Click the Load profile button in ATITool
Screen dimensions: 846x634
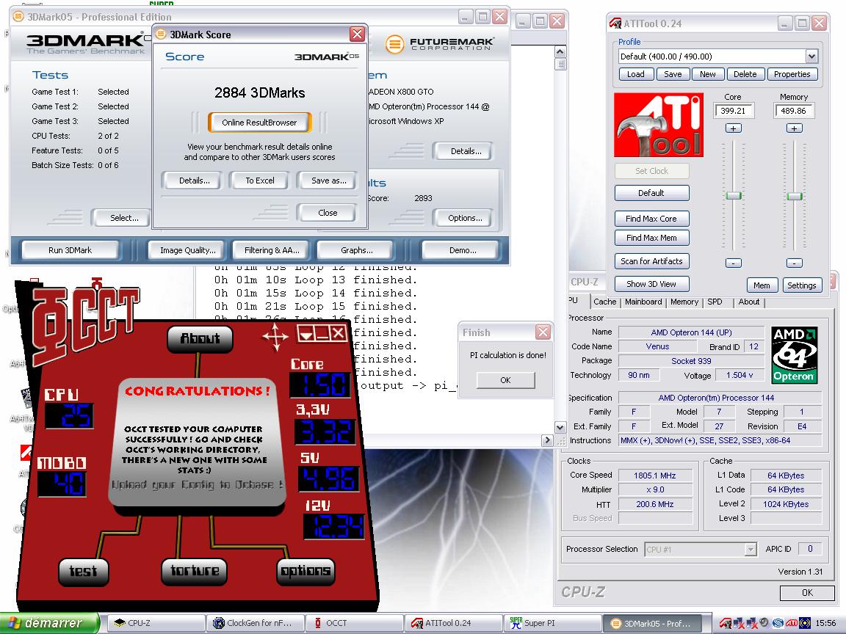(x=635, y=74)
